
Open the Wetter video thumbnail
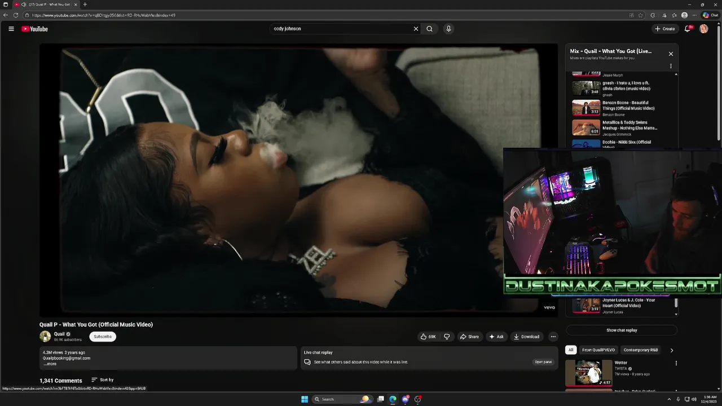588,373
